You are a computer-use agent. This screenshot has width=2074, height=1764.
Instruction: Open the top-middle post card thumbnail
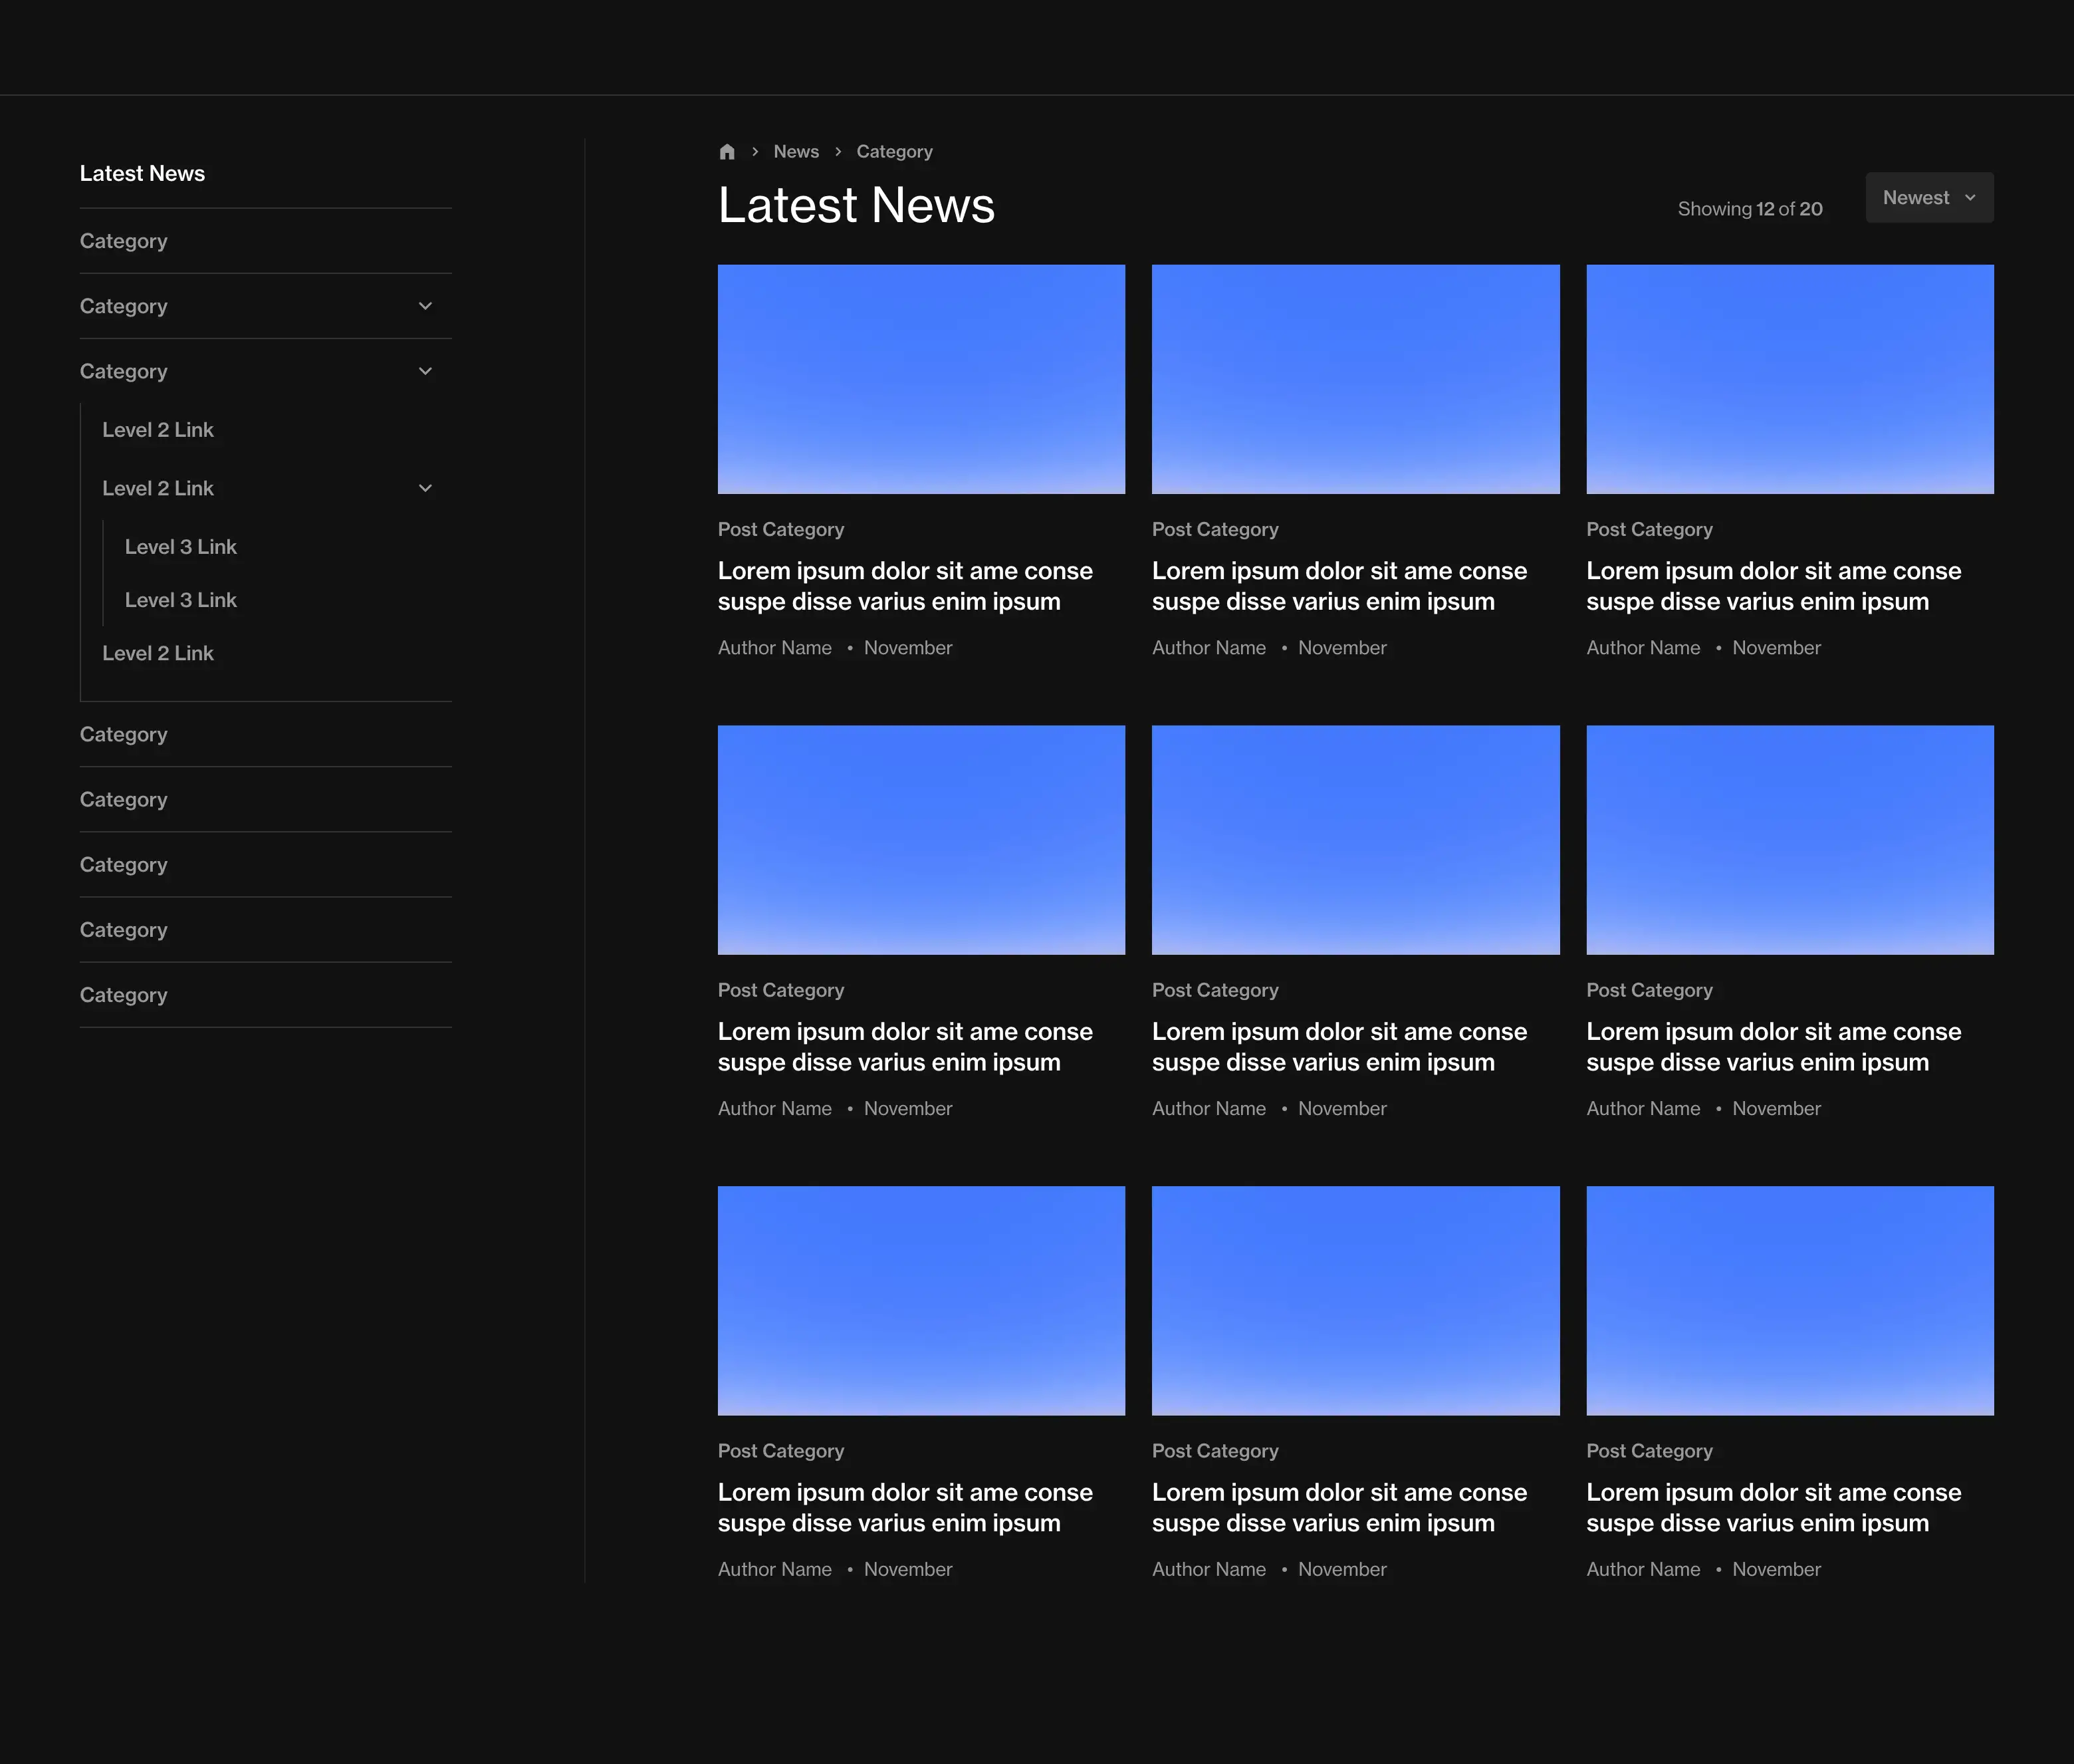[x=1355, y=379]
